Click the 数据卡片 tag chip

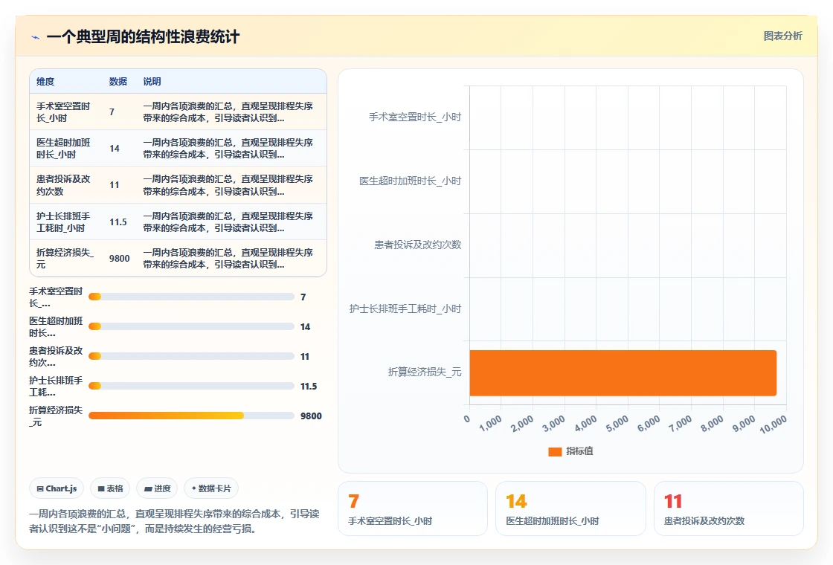[211, 488]
